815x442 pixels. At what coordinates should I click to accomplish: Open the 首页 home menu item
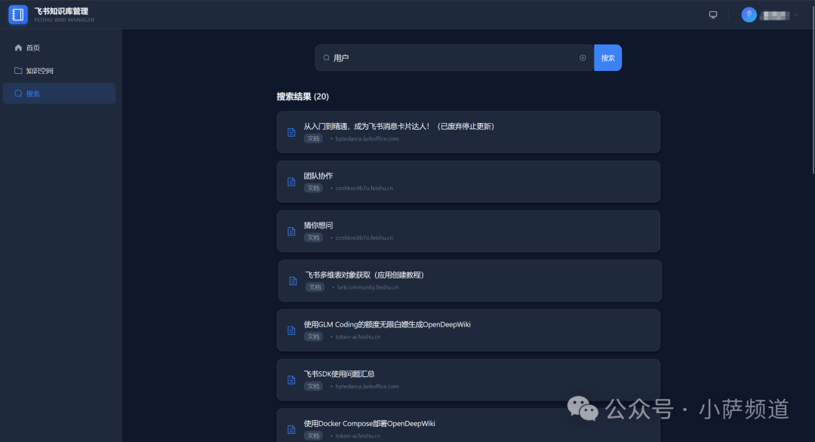click(x=60, y=48)
